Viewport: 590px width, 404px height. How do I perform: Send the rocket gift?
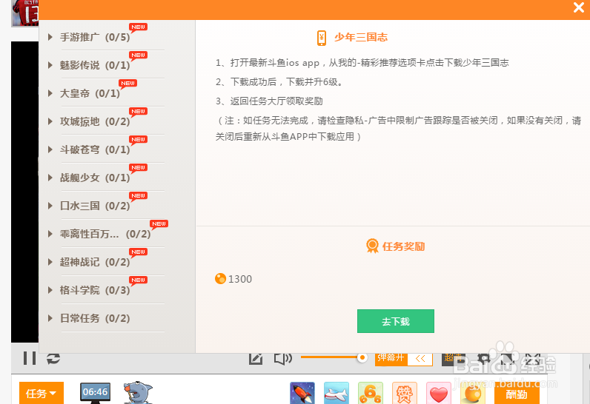point(302,393)
